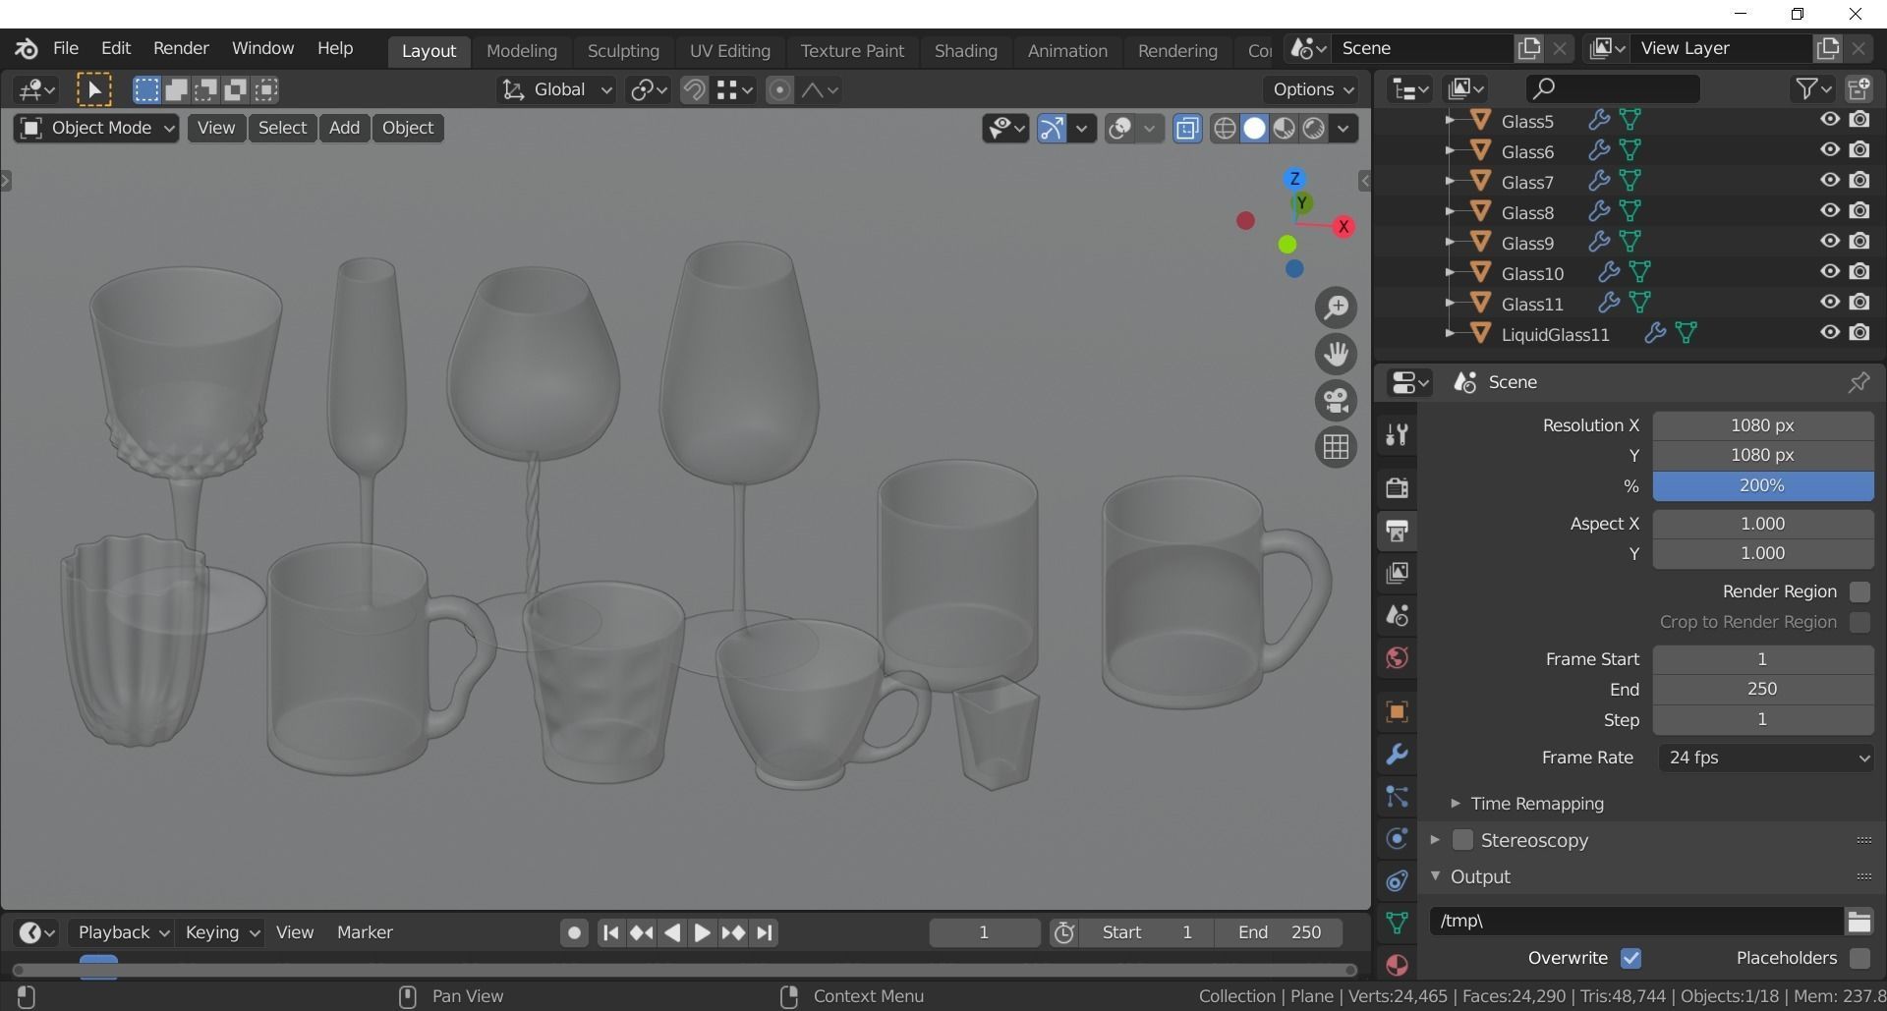Open the Render menu
Viewport: 1887px width, 1011px height.
[x=181, y=48]
